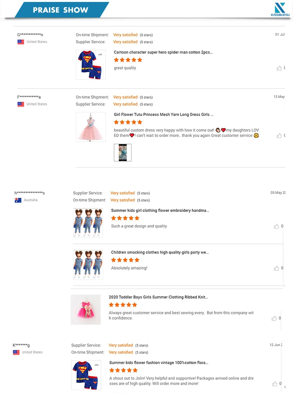
Task: Click the United States flag under G***n
Action: point(21,42)
